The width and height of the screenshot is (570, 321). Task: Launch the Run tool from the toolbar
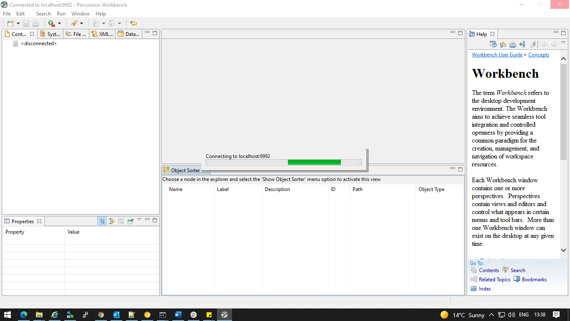click(x=51, y=23)
